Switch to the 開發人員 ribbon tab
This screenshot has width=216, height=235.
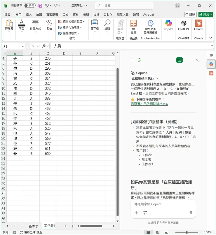coord(123,15)
